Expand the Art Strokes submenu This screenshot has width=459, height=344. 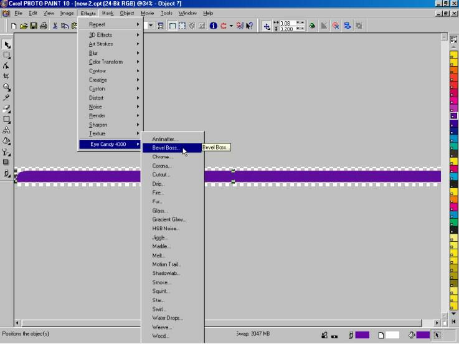(x=111, y=44)
